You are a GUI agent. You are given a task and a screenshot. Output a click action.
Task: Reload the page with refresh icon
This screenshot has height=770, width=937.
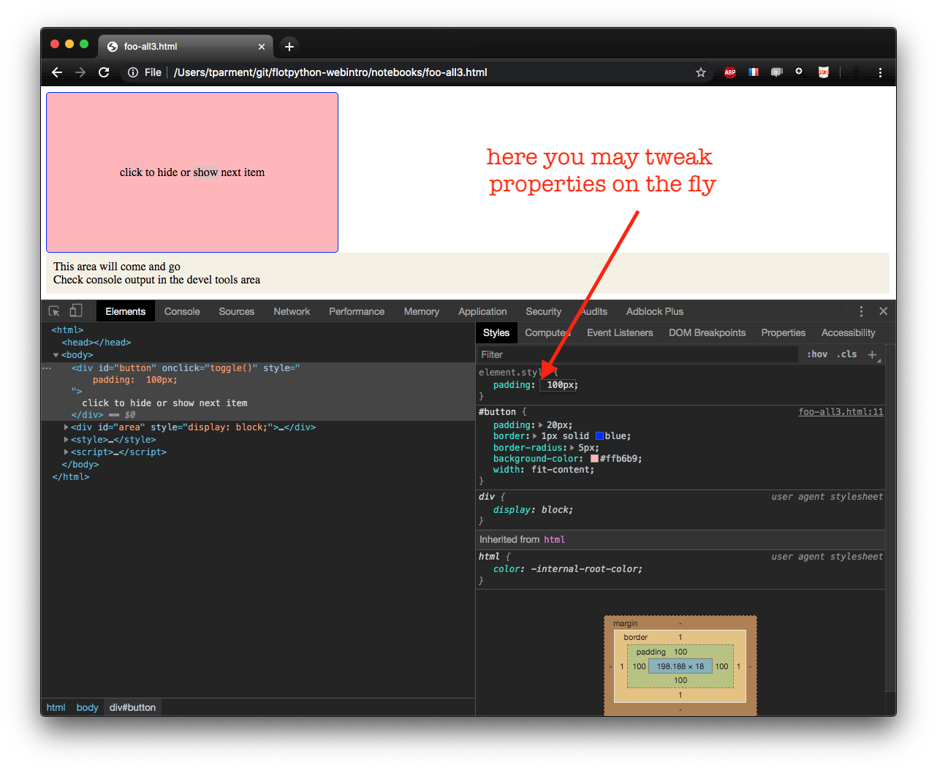[x=104, y=72]
